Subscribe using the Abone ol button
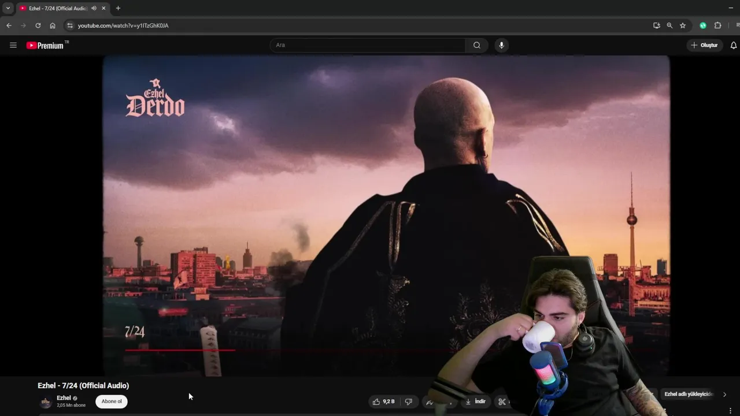 pos(112,402)
